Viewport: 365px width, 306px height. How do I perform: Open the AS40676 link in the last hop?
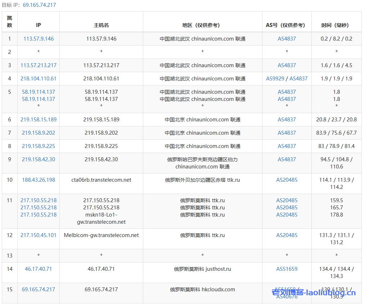pos(287,297)
